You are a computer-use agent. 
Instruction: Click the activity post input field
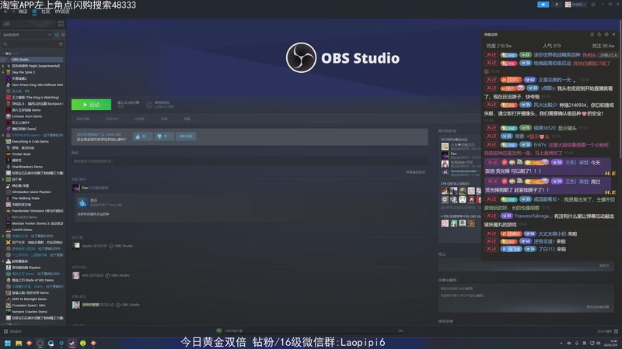click(249, 161)
